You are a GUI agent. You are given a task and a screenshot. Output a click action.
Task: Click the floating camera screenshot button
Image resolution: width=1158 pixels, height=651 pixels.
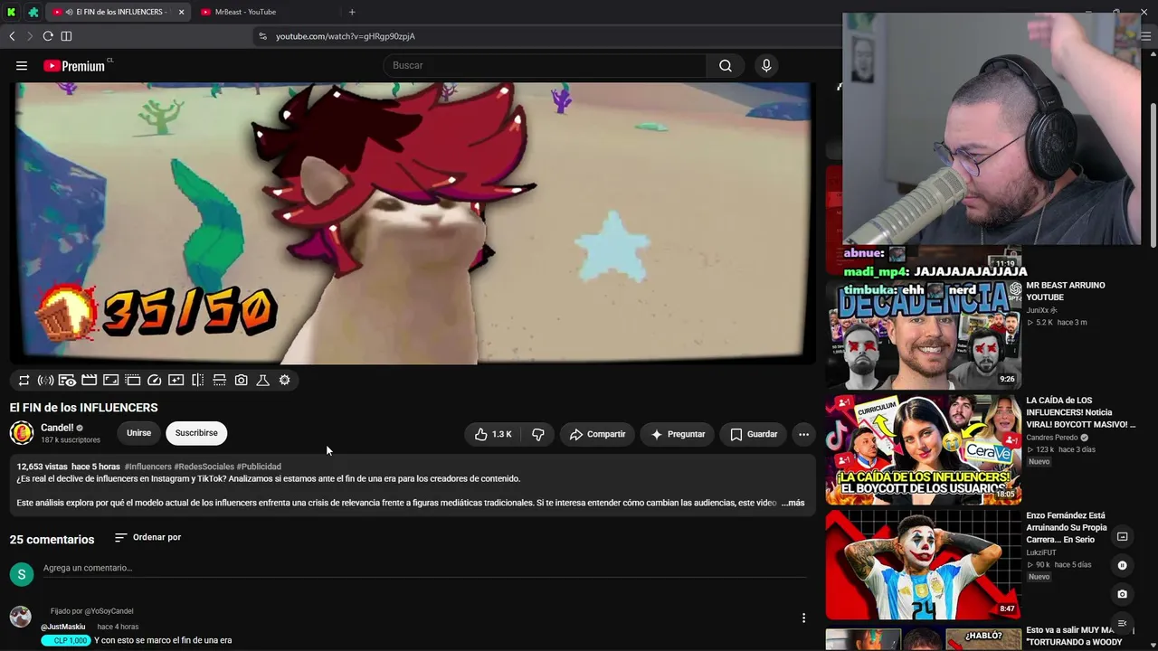coord(1122,594)
